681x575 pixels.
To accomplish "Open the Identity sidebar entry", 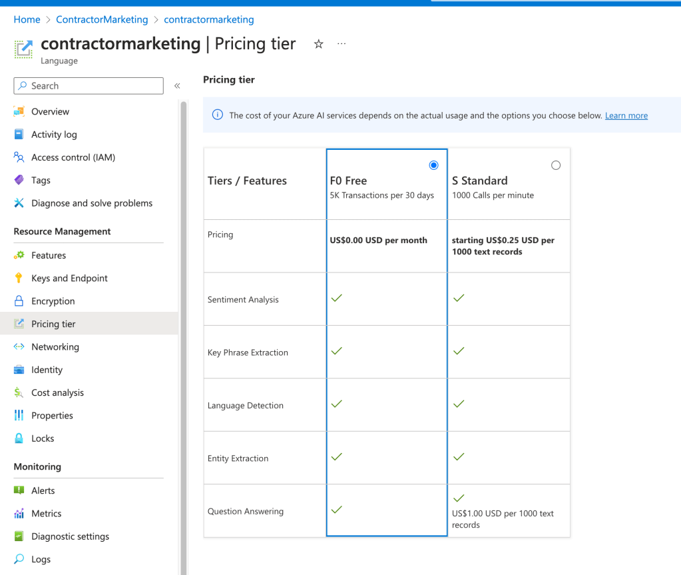I will [x=47, y=369].
